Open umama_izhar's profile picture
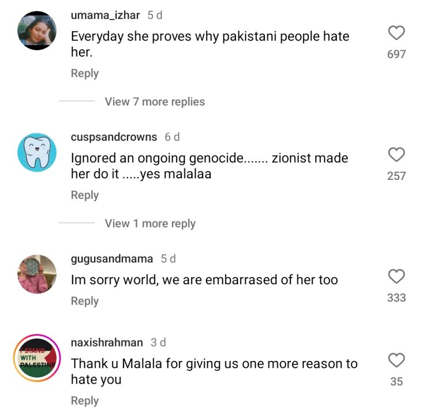 click(37, 31)
